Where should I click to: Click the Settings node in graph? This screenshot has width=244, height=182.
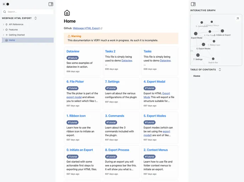[x=198, y=55]
